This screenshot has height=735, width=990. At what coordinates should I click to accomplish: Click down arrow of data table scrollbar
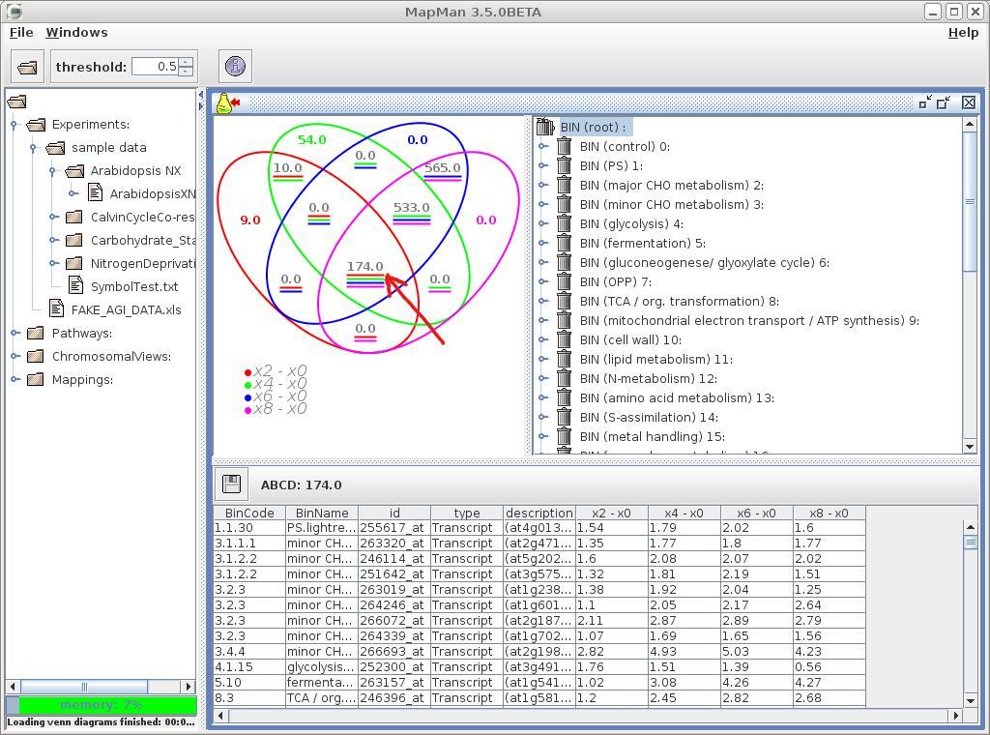971,700
